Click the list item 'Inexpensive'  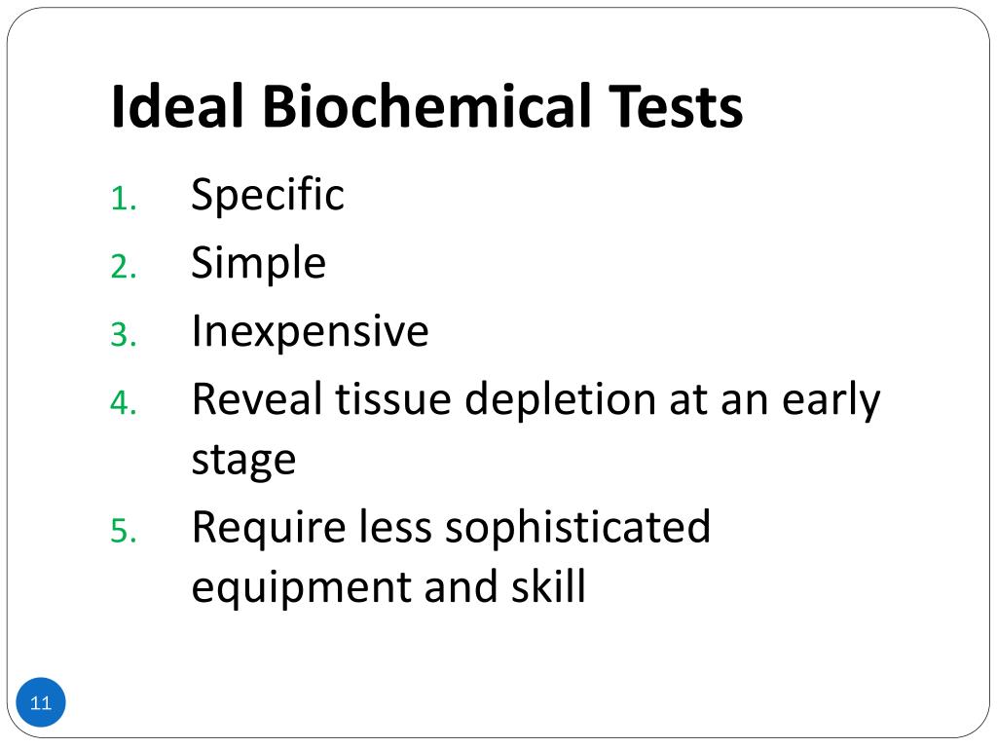pos(310,331)
